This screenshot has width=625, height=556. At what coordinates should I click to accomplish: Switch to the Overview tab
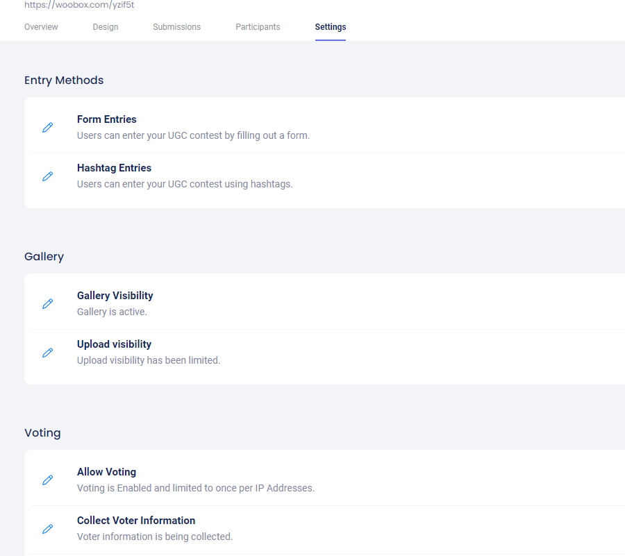point(41,27)
